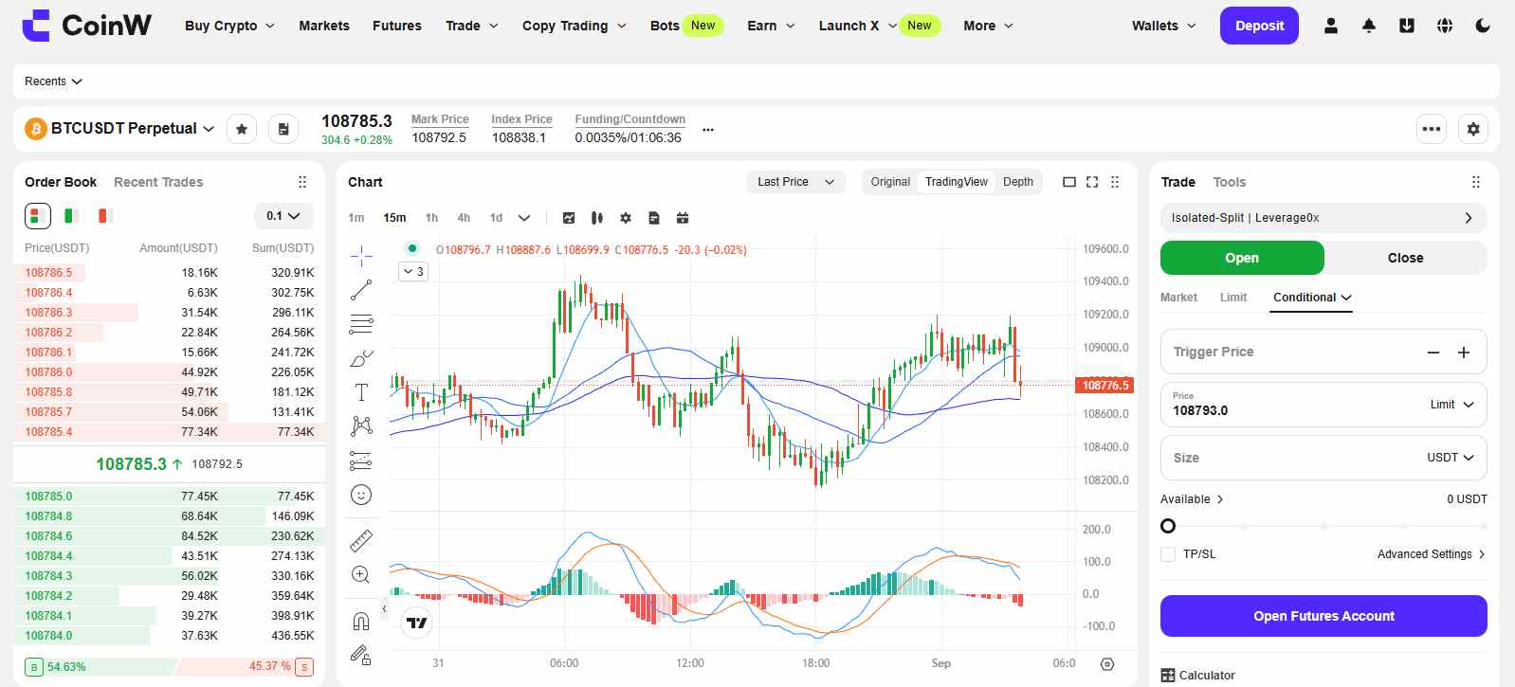Select the Text annotation tool
The image size is (1515, 687).
[x=361, y=392]
